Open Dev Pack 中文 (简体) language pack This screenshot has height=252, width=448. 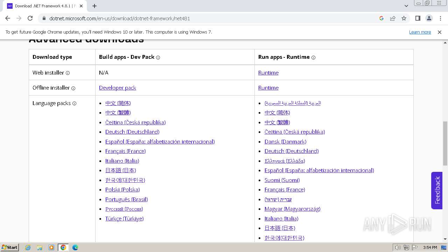pyautogui.click(x=118, y=103)
